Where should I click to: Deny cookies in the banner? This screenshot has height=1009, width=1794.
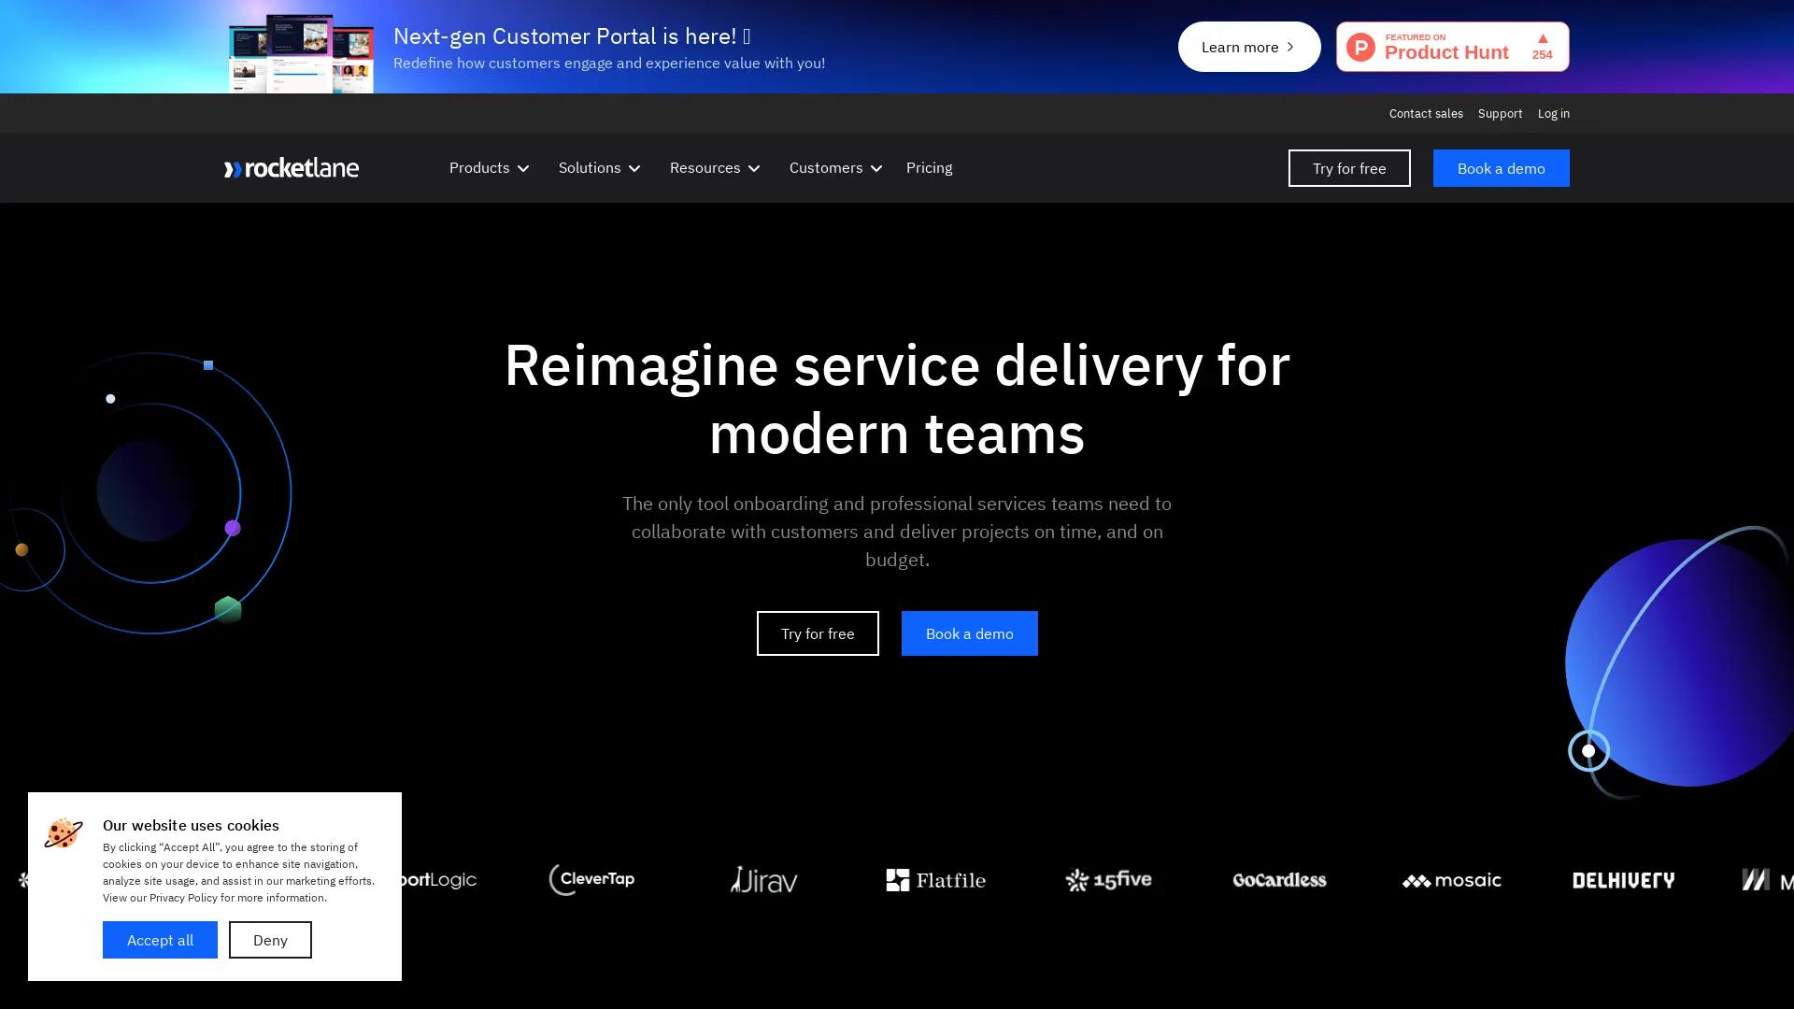pos(270,940)
